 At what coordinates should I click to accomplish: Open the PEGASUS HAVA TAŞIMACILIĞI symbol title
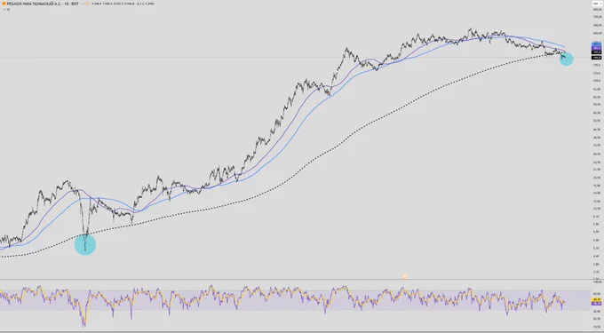click(x=43, y=4)
